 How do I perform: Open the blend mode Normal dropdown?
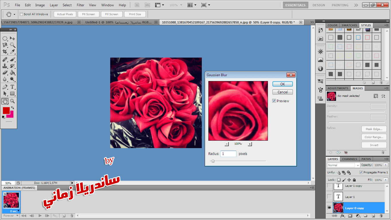(x=343, y=165)
